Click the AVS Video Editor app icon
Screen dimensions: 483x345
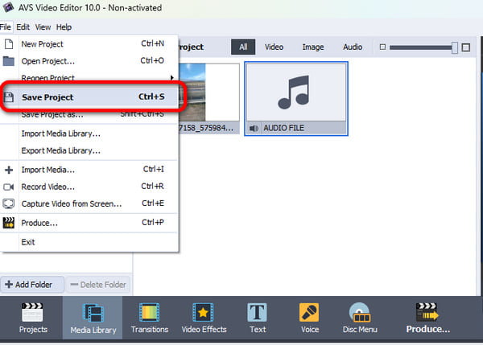point(8,7)
